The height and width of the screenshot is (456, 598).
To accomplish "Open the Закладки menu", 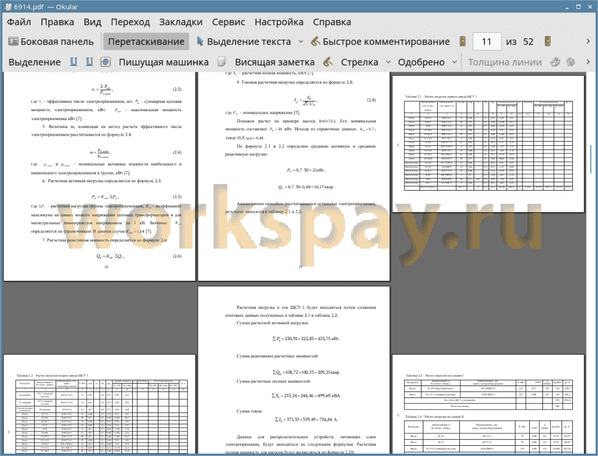I will [x=181, y=22].
